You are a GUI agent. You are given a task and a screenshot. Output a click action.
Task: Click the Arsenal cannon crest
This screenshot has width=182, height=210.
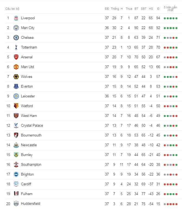tap(16, 57)
